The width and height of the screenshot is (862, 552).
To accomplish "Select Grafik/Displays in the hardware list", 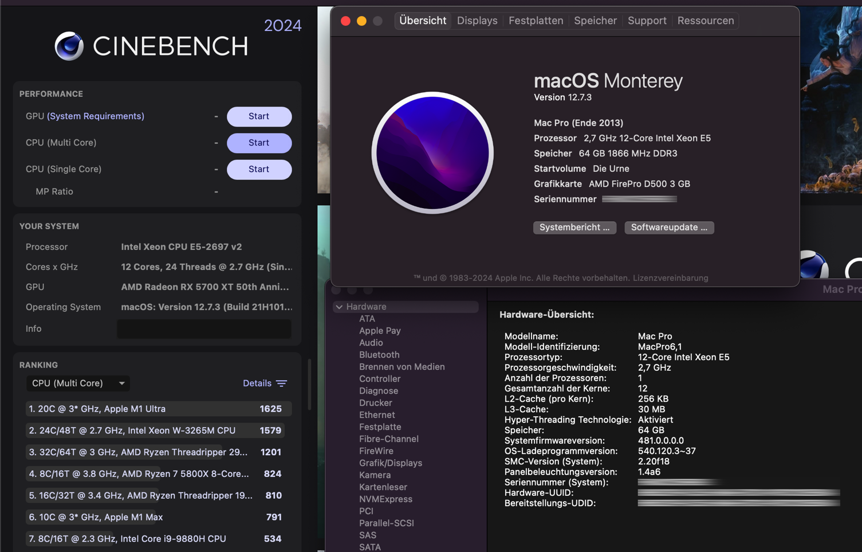I will (x=391, y=463).
